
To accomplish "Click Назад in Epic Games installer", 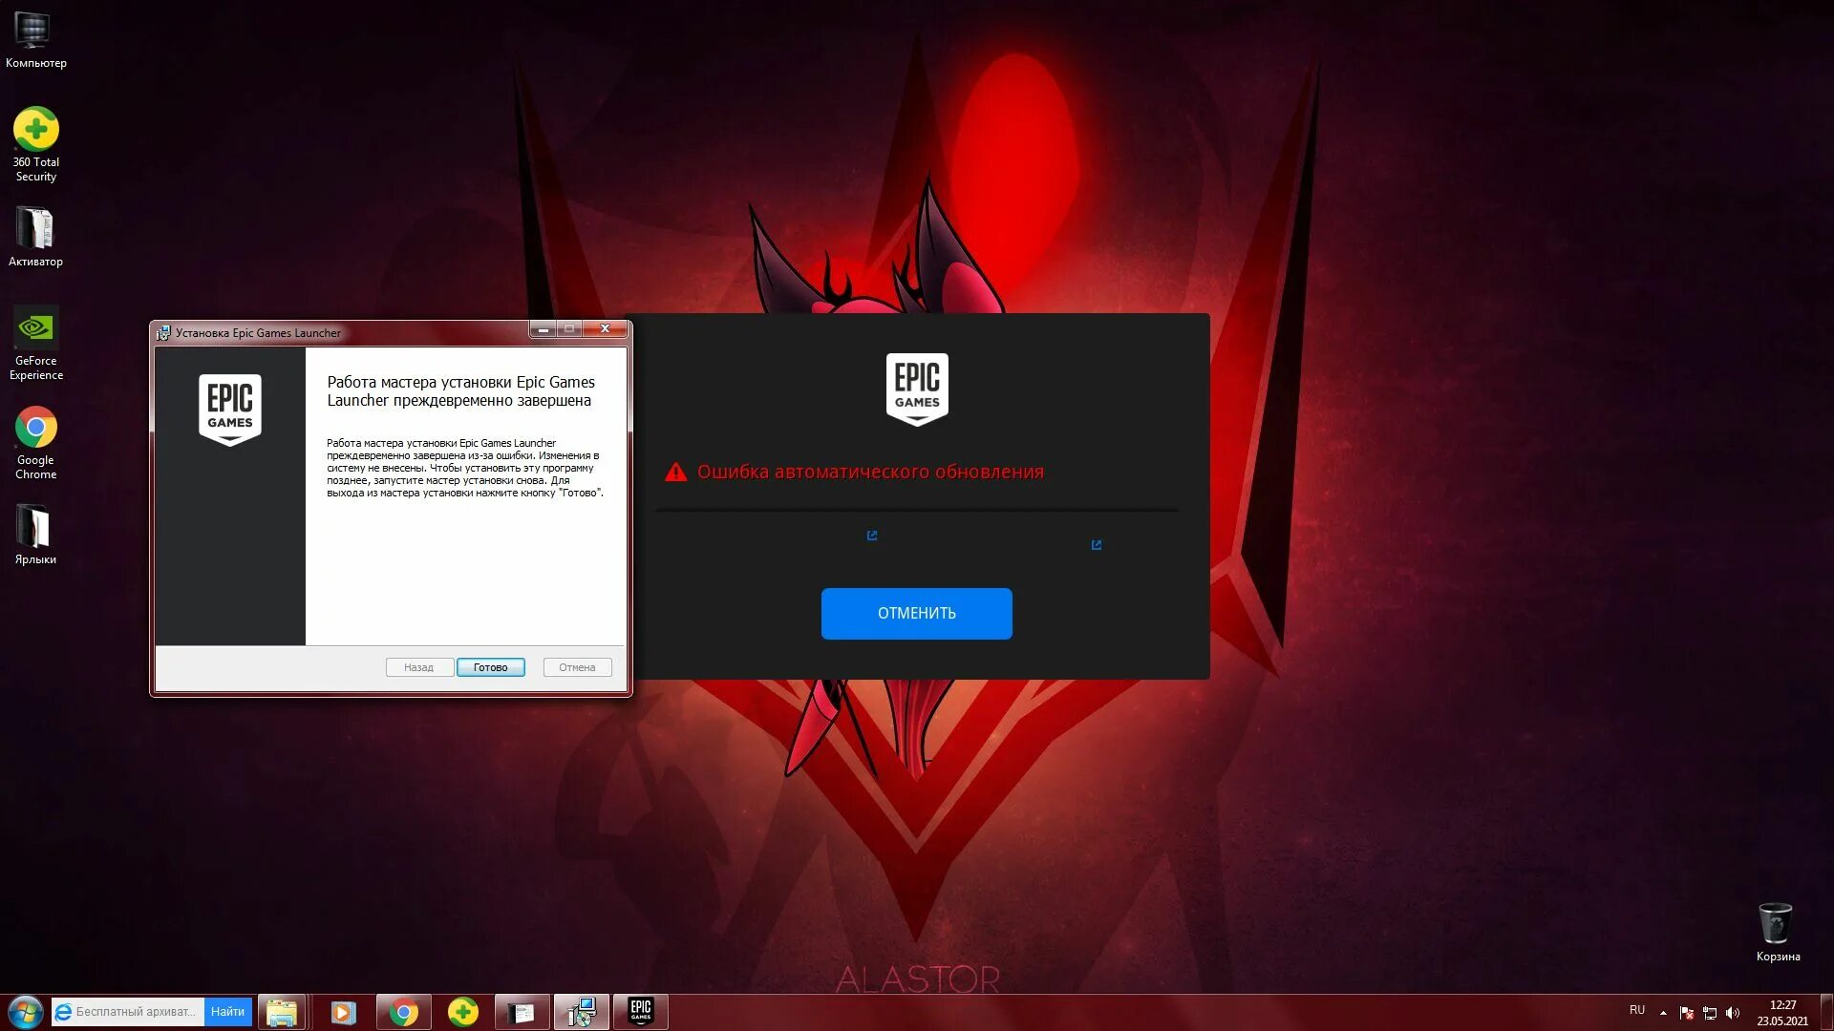I will pos(416,667).
